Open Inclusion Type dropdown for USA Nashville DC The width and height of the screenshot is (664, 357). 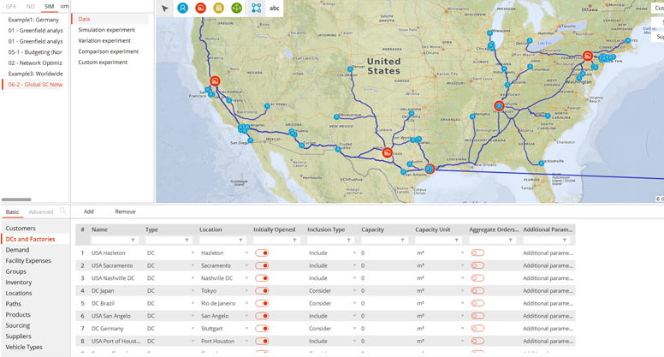(x=354, y=278)
